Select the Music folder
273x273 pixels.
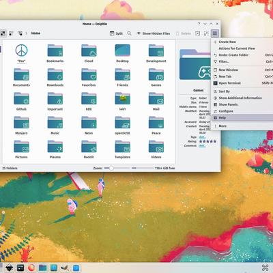(x=55, y=126)
